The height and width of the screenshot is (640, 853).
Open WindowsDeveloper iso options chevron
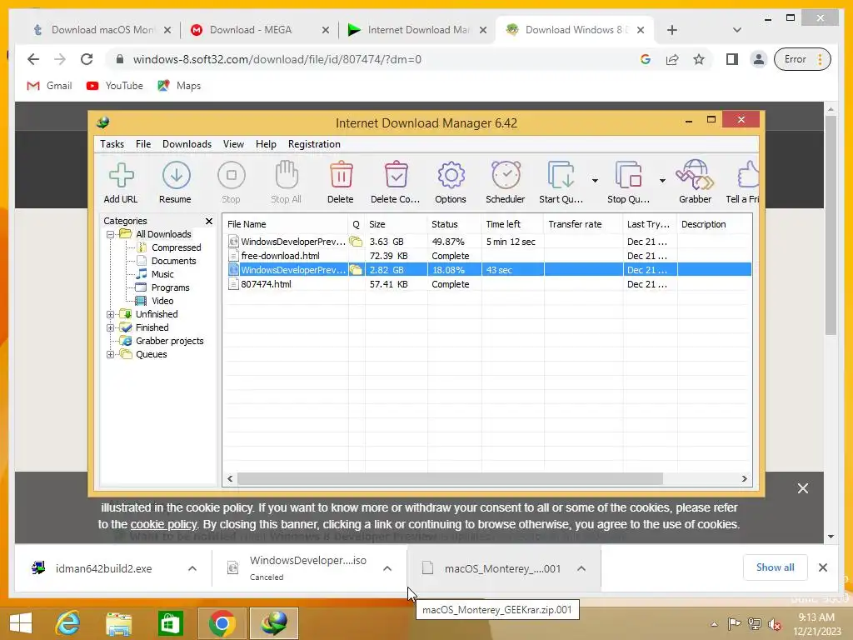coord(387,568)
